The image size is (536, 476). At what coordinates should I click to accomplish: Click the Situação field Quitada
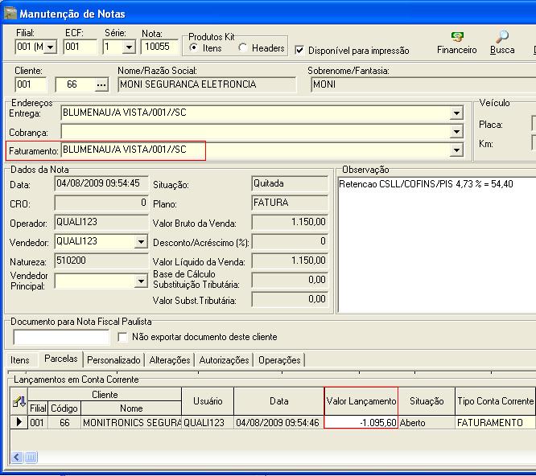(x=290, y=183)
